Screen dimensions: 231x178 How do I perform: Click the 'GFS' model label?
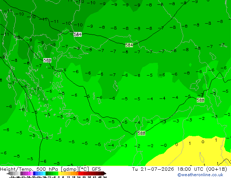pos(96,169)
